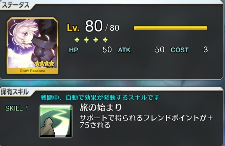Click the friend point skill description text
Image resolution: width=225 pixels, height=146 pixels.
146,121
